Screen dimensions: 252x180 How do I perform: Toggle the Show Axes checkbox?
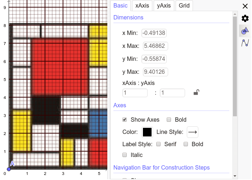(125, 120)
